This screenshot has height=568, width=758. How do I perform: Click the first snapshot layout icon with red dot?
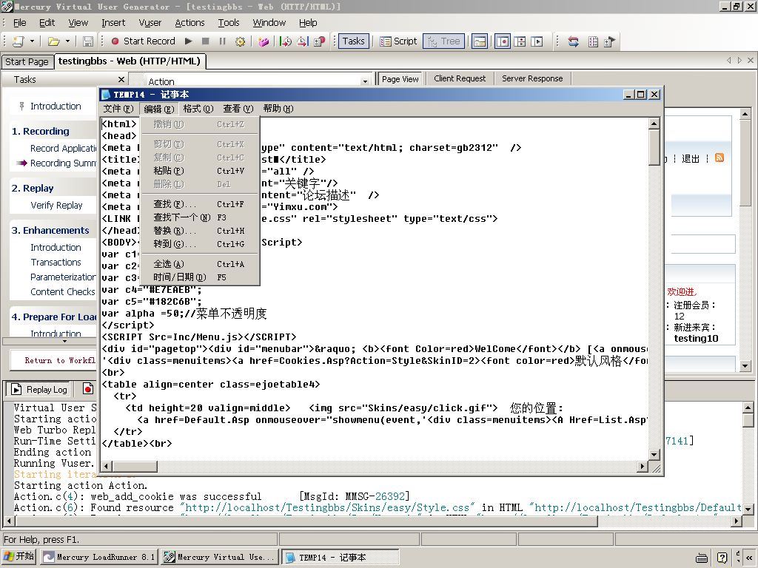(x=503, y=41)
